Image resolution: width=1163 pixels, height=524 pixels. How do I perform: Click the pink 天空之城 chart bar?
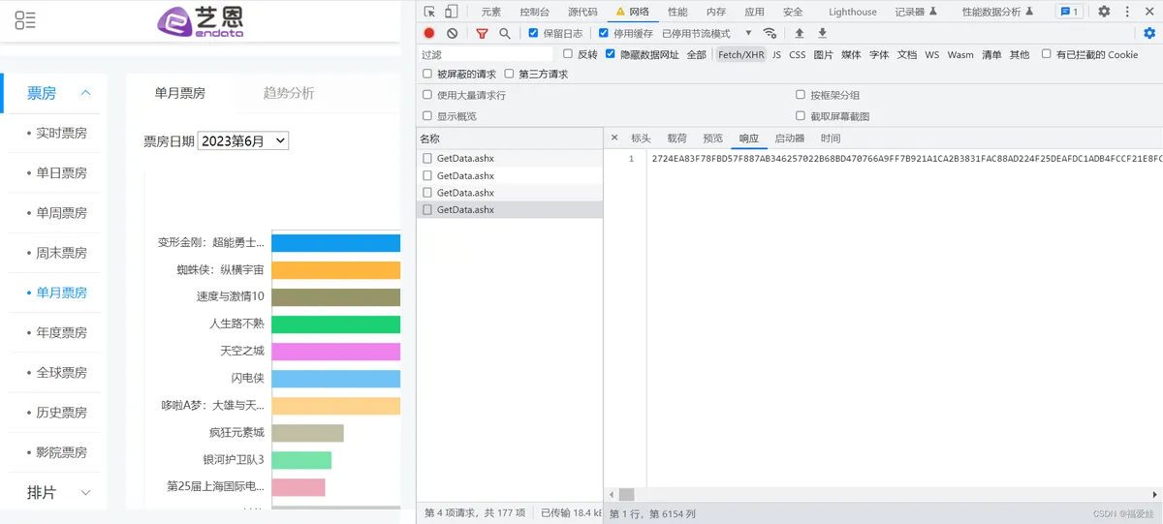point(335,351)
